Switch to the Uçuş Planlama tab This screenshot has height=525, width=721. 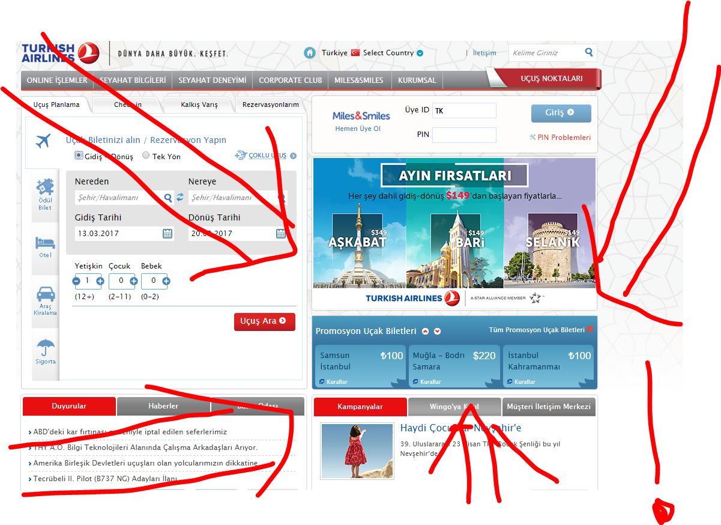[x=56, y=105]
